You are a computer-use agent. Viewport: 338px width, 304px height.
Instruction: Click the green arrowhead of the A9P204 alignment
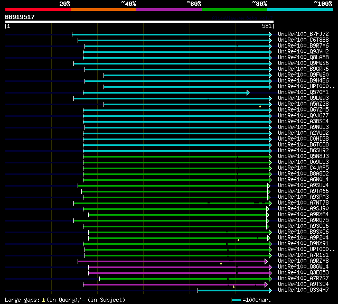(269, 238)
